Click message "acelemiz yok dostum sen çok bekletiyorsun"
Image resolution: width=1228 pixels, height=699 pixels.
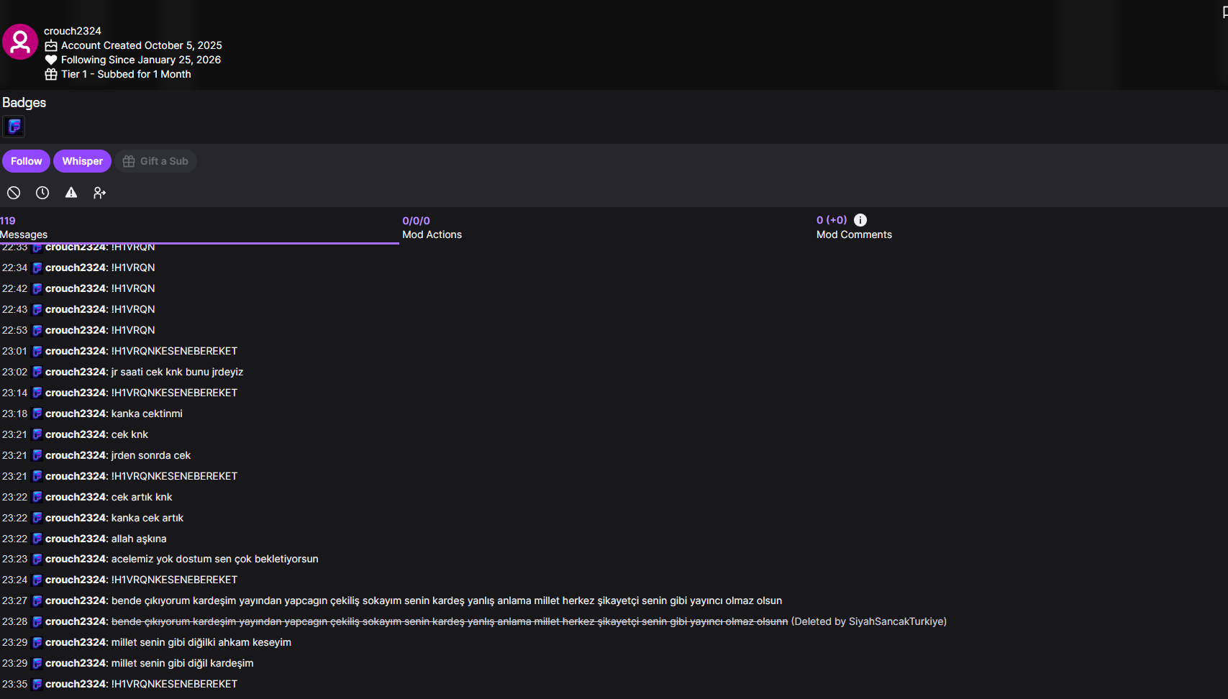tap(214, 559)
